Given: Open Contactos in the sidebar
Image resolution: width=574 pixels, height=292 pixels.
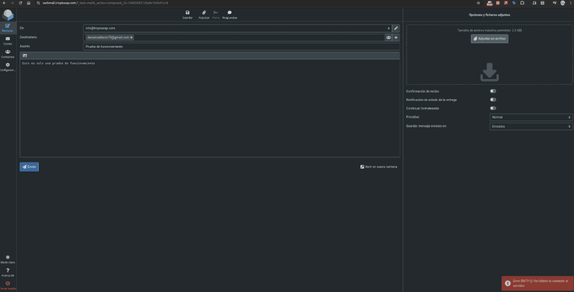Looking at the screenshot, I should 8,54.
